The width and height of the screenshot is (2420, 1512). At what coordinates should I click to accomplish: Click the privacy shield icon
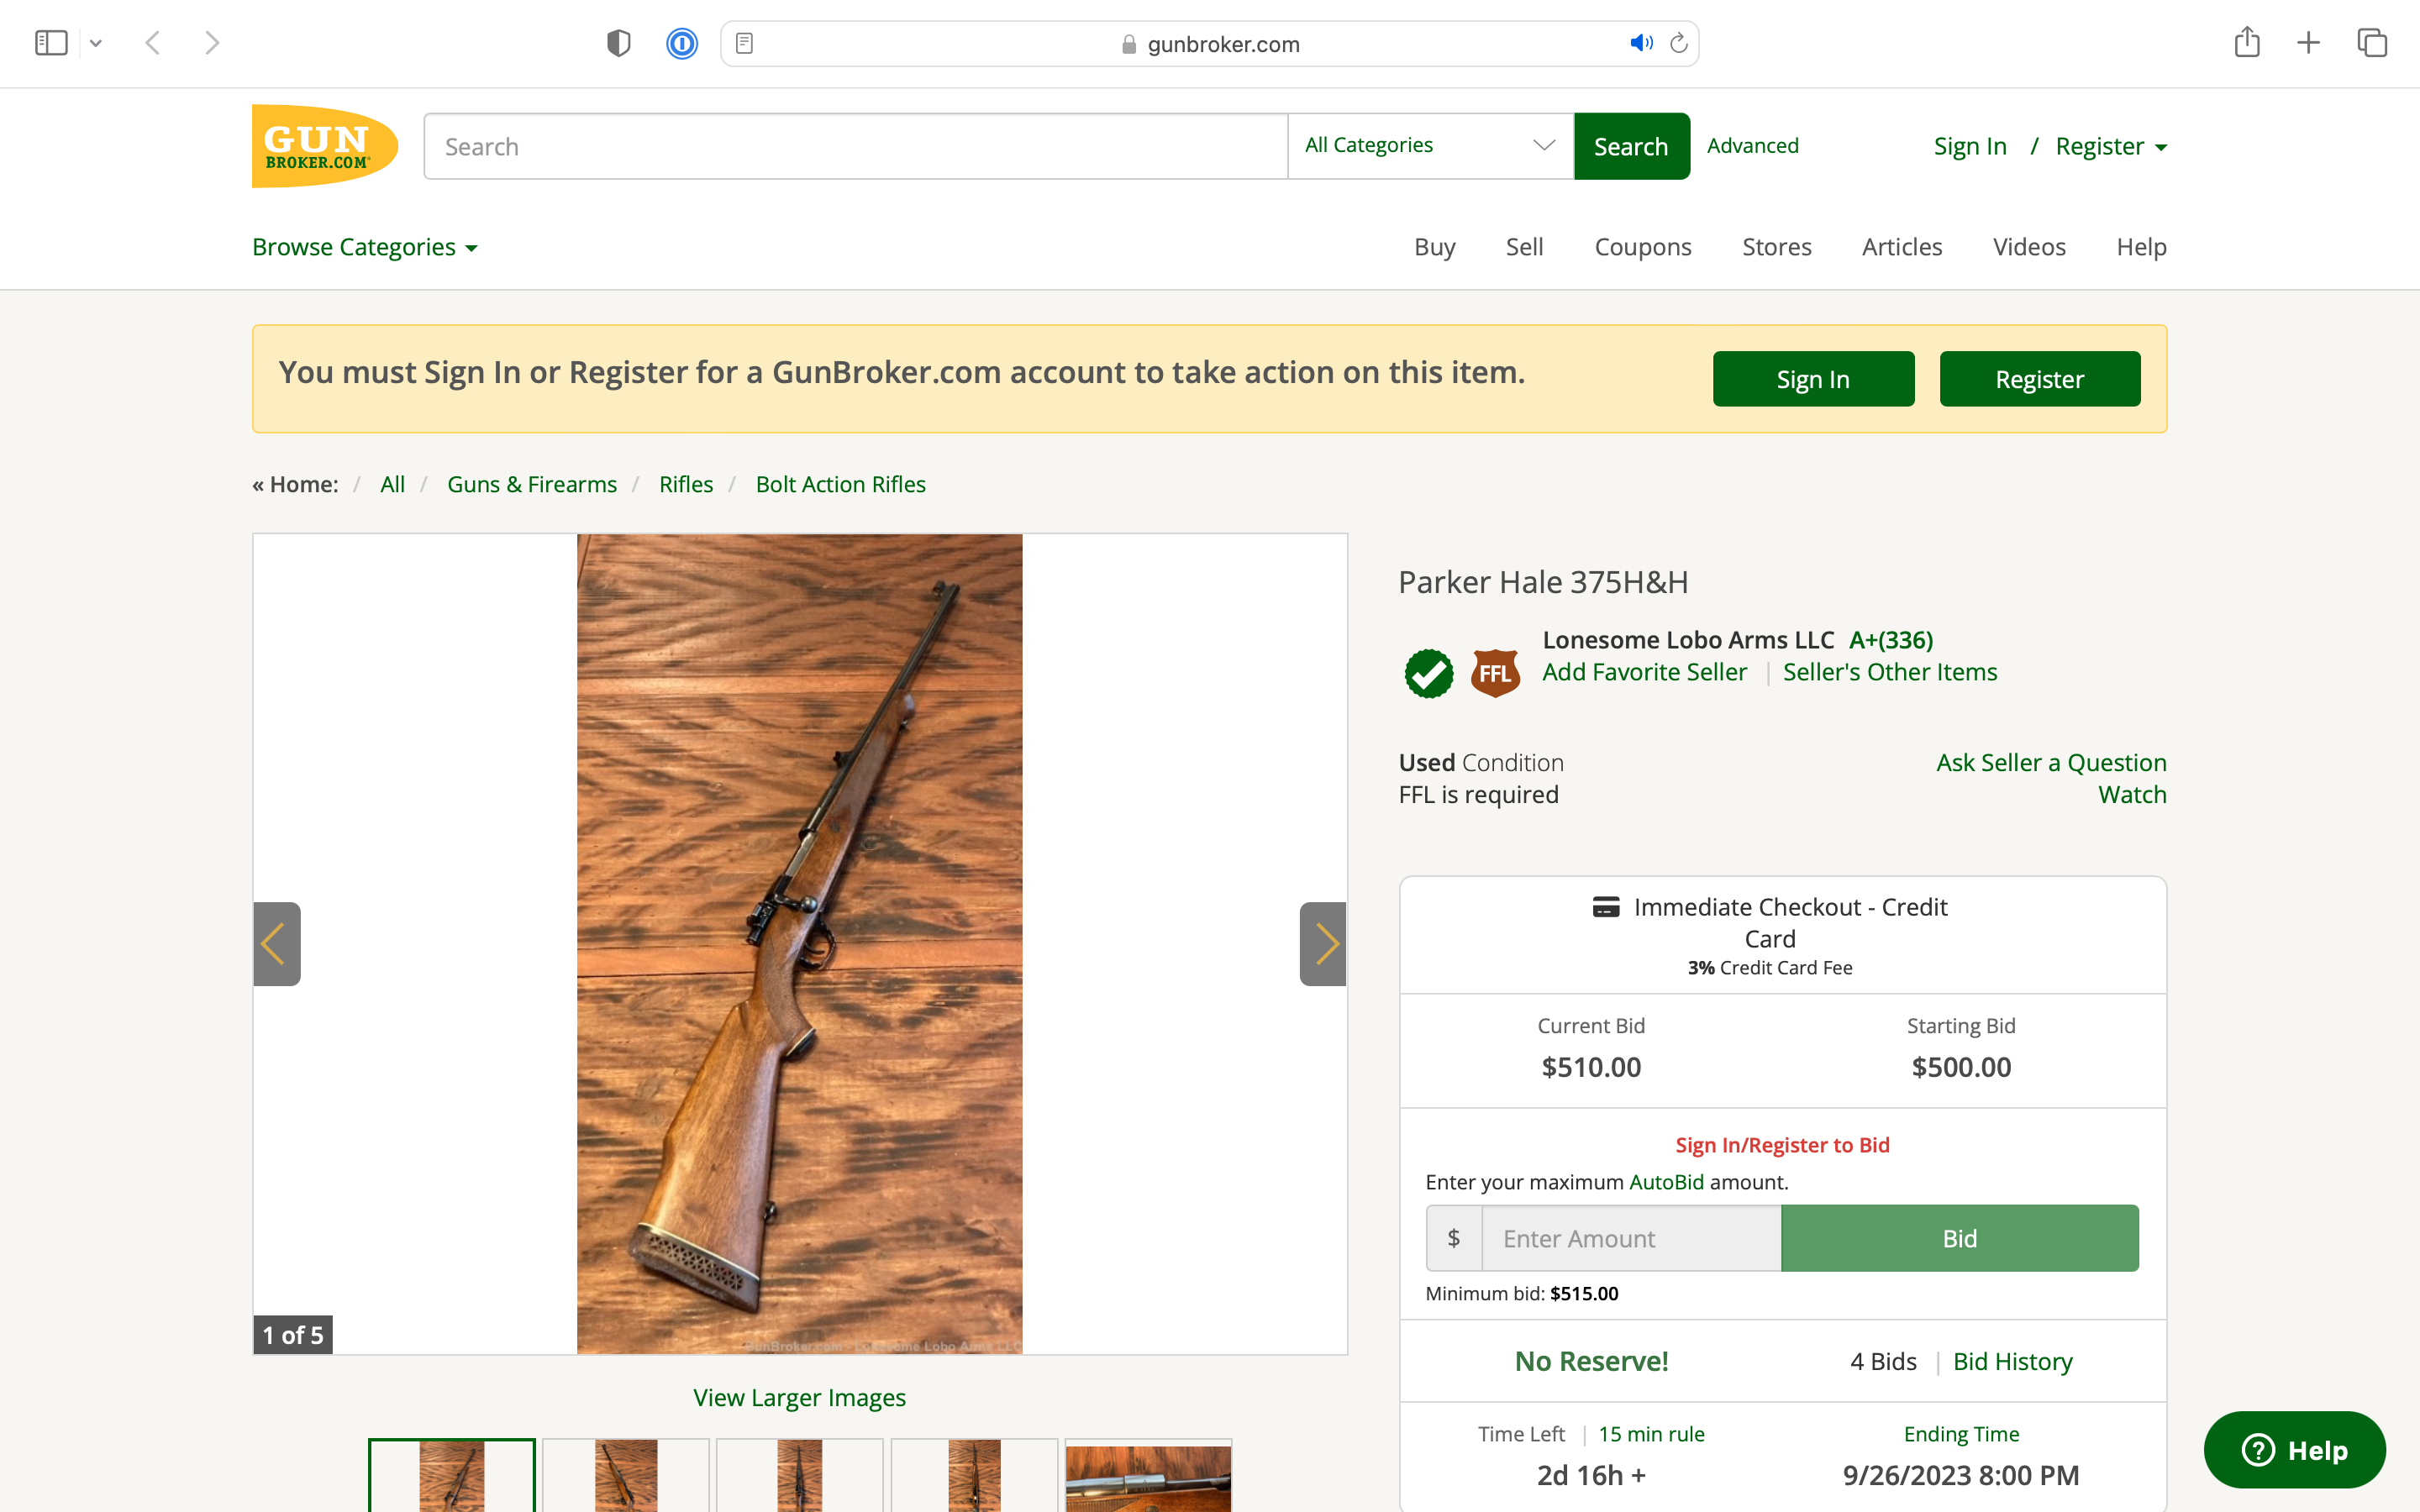click(619, 43)
